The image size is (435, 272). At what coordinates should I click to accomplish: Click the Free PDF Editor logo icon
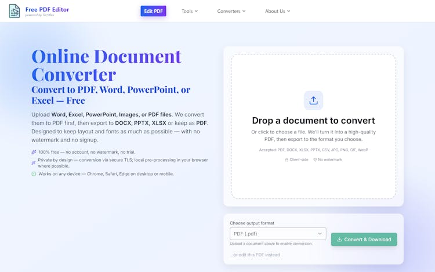click(14, 11)
